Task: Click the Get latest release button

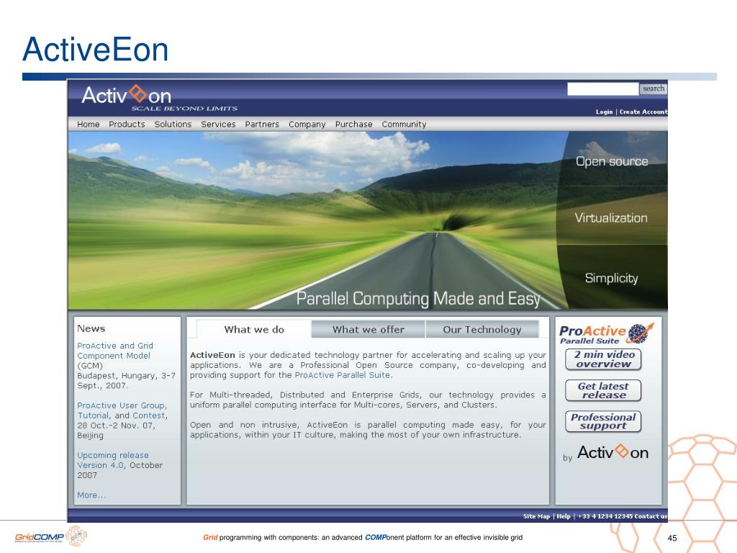Action: click(604, 390)
